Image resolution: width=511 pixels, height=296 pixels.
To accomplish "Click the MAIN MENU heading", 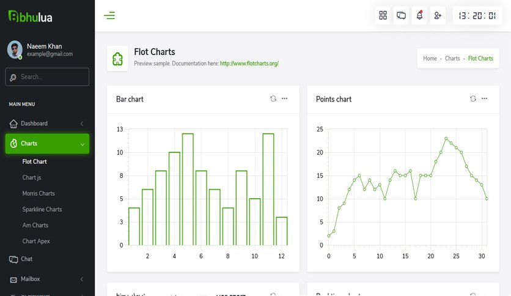I will 22,105.
